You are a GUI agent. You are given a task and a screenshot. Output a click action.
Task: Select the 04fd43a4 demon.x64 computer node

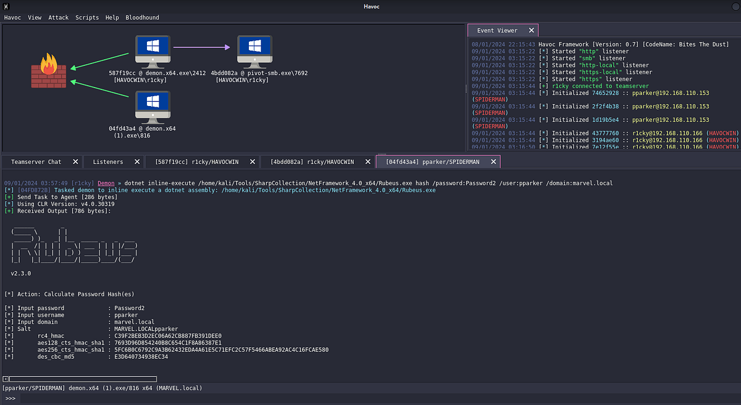(153, 107)
